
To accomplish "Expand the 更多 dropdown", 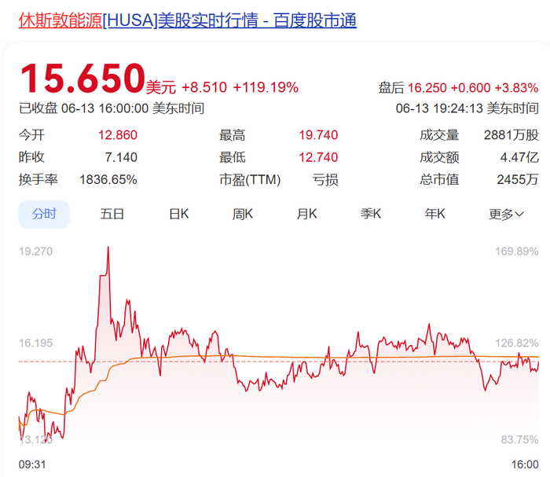I will click(507, 214).
